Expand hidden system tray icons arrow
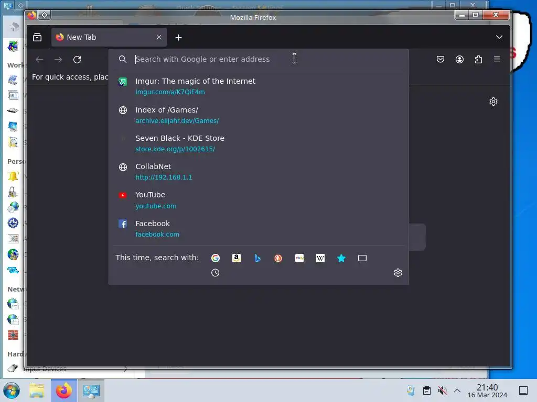 [457, 390]
